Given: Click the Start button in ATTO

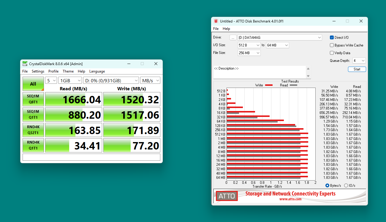Looking at the screenshot, I should point(357,69).
